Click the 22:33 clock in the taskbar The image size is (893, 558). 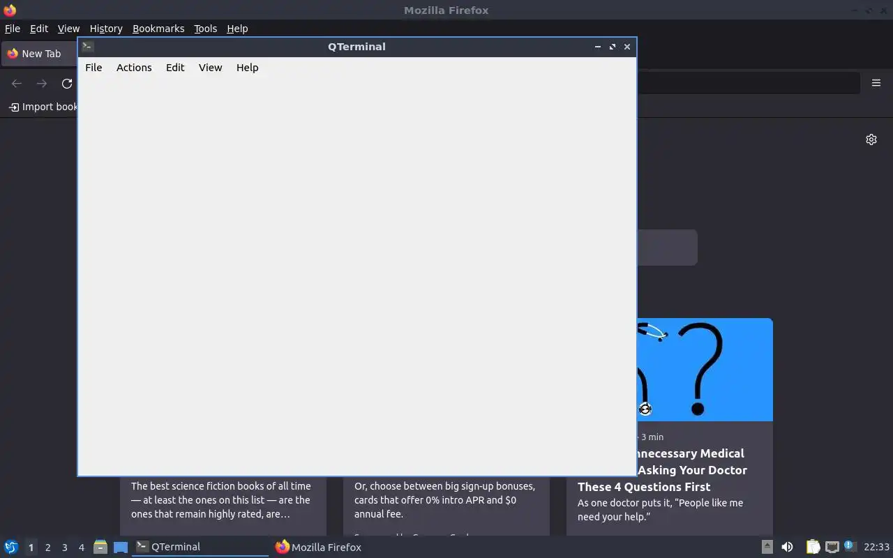pyautogui.click(x=876, y=547)
